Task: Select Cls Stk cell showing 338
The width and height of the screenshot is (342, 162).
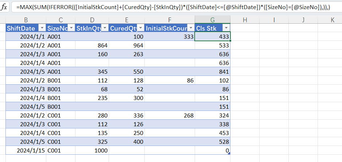Action: [213, 124]
